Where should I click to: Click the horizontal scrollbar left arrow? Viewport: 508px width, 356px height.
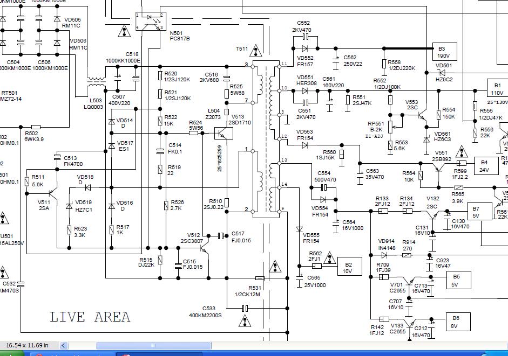(x=64, y=345)
